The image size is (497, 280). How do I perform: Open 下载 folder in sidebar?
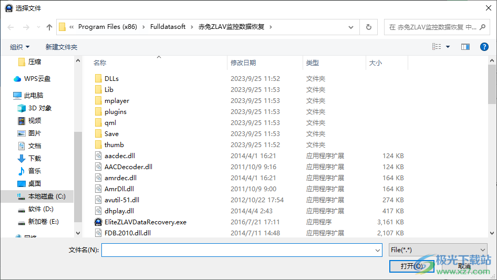click(x=29, y=158)
